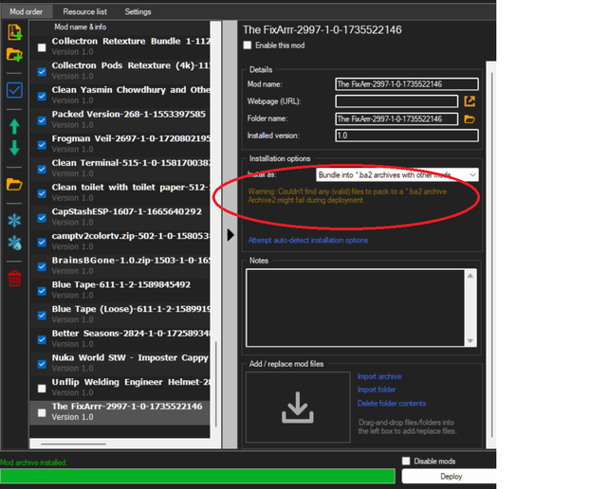Click the Import archive link

tap(379, 376)
